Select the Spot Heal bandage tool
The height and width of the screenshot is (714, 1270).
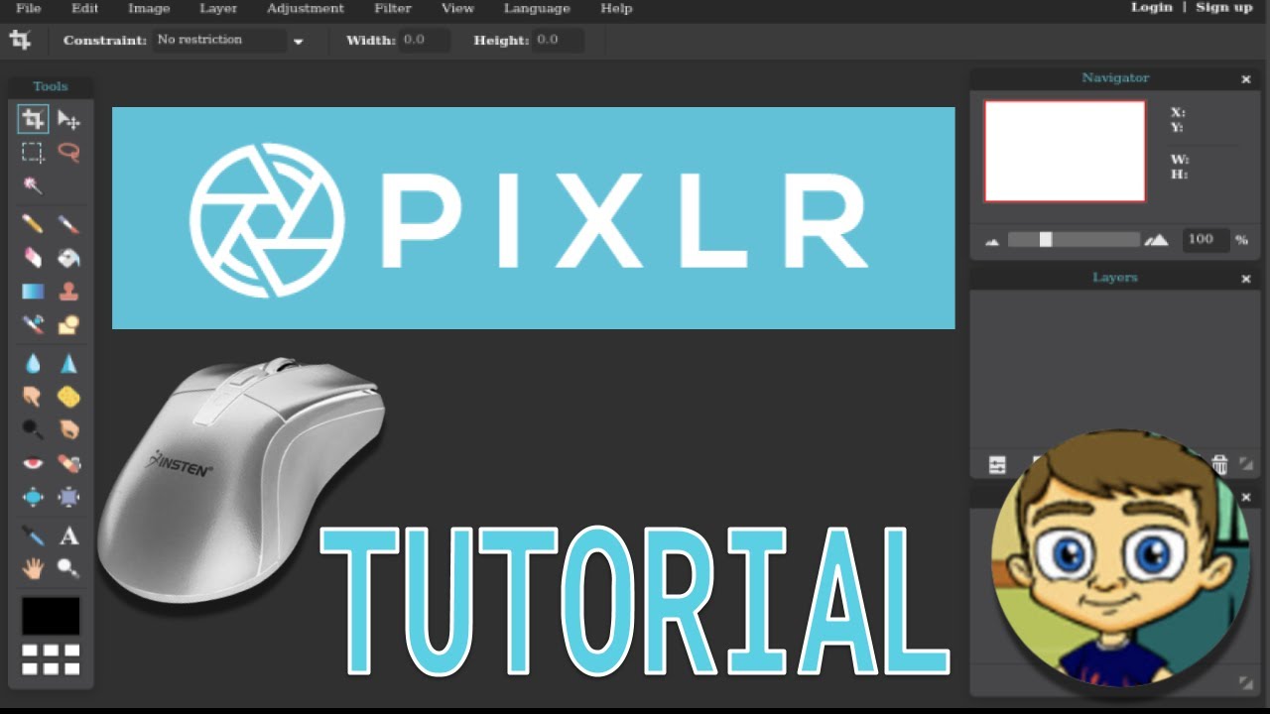point(68,463)
